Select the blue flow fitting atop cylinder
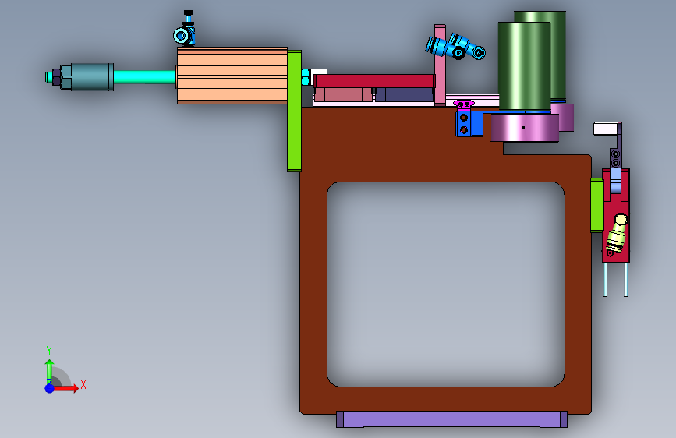This screenshot has height=438, width=676. click(186, 31)
